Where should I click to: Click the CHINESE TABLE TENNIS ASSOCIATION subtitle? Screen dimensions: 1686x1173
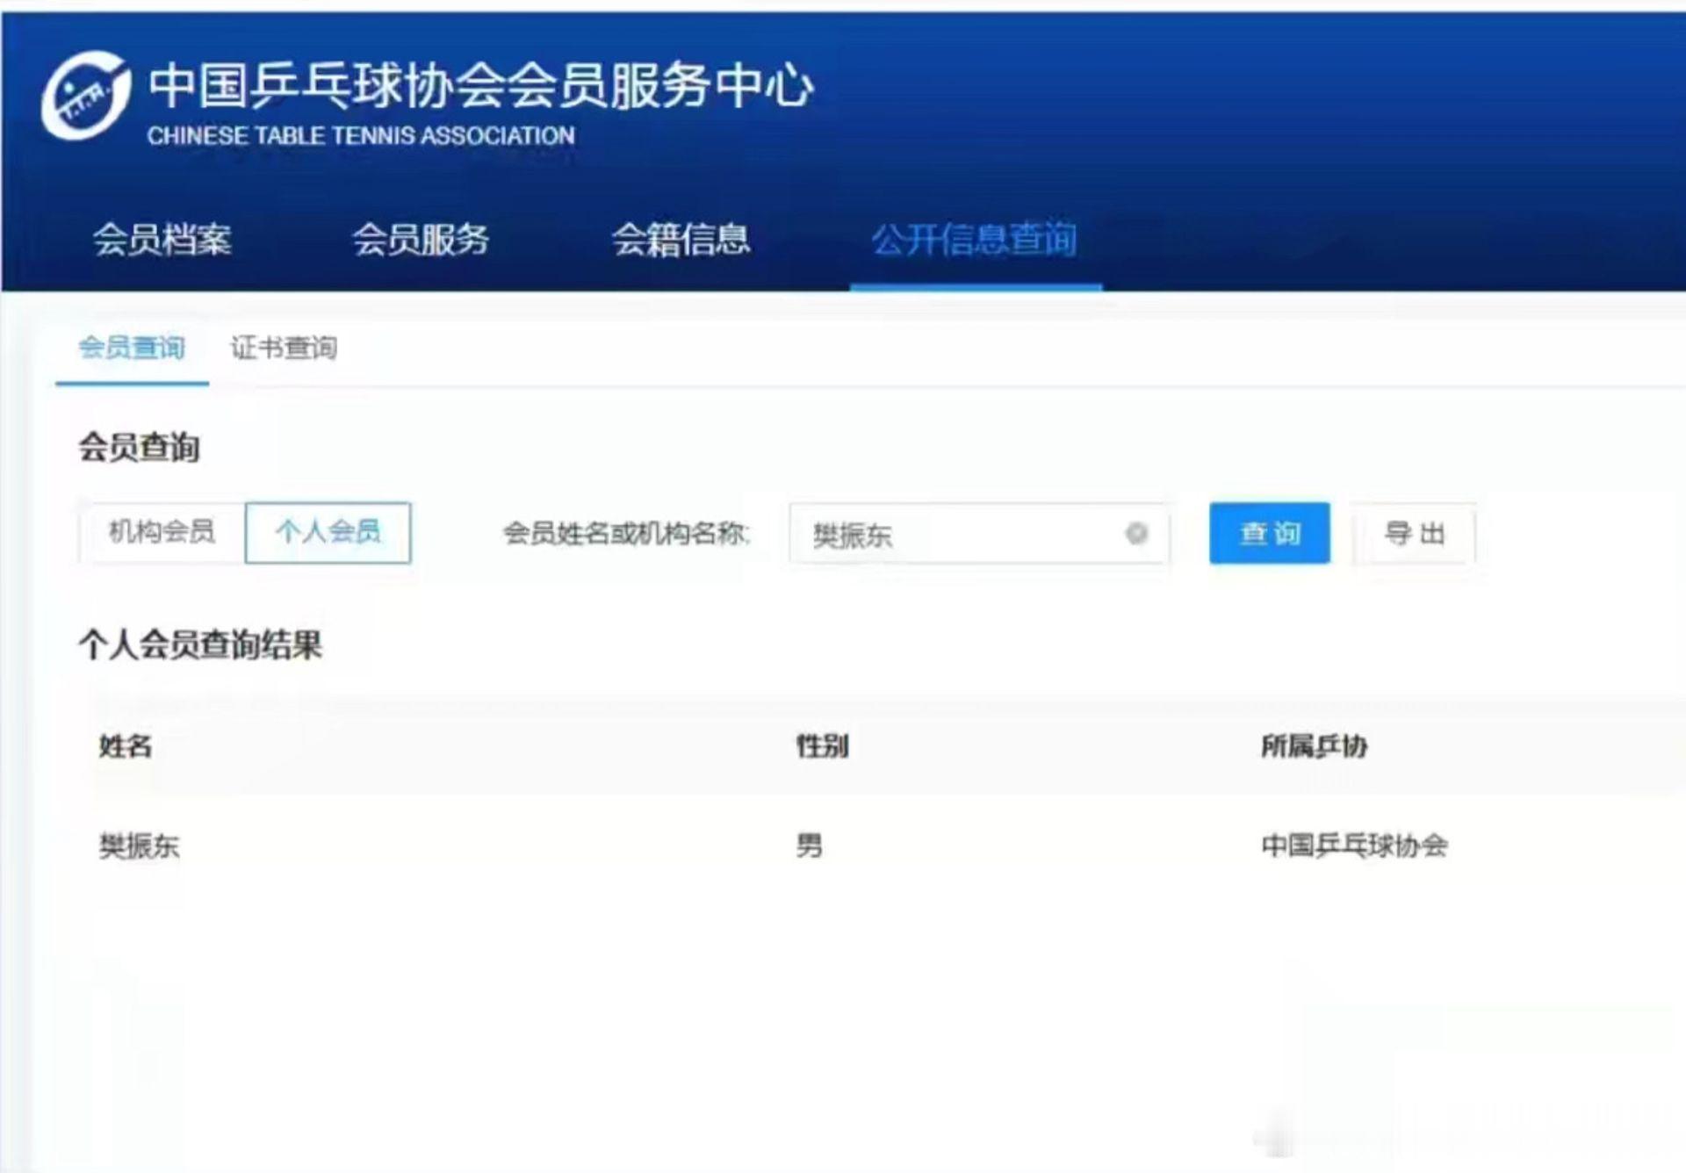tap(361, 136)
